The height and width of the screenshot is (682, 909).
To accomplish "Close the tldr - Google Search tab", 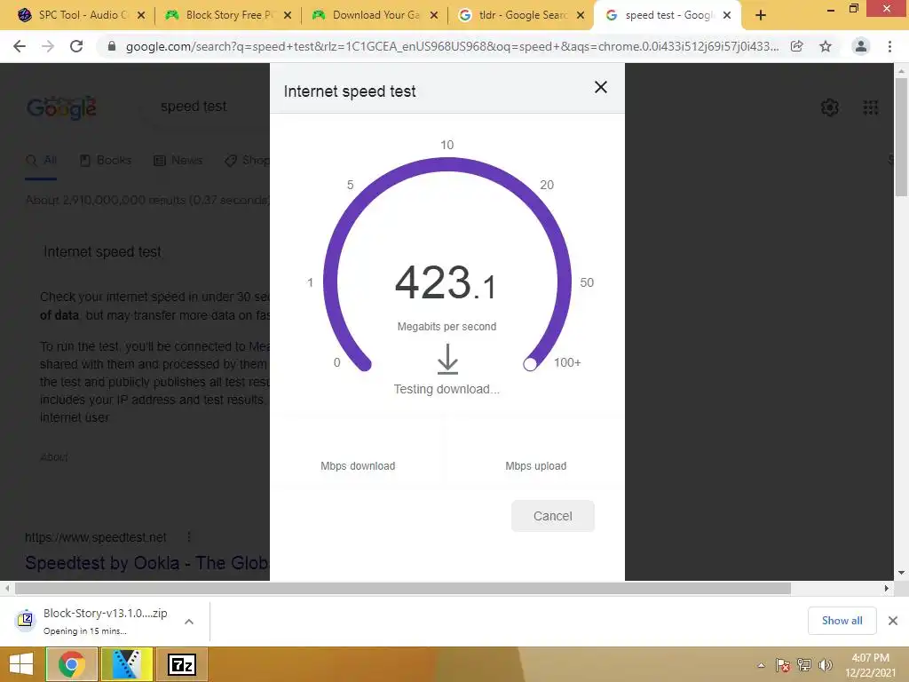I will pyautogui.click(x=581, y=16).
